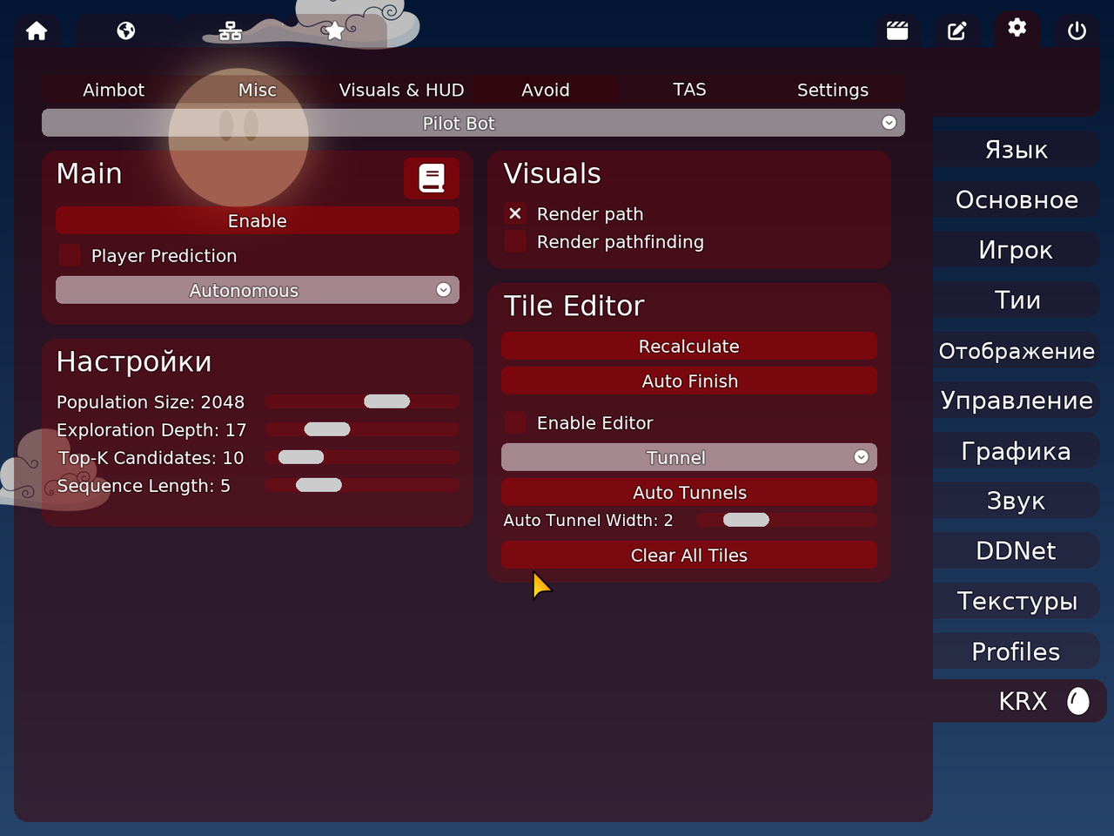Go to the home menu icon
Image resolution: width=1114 pixels, height=836 pixels.
pos(37,31)
